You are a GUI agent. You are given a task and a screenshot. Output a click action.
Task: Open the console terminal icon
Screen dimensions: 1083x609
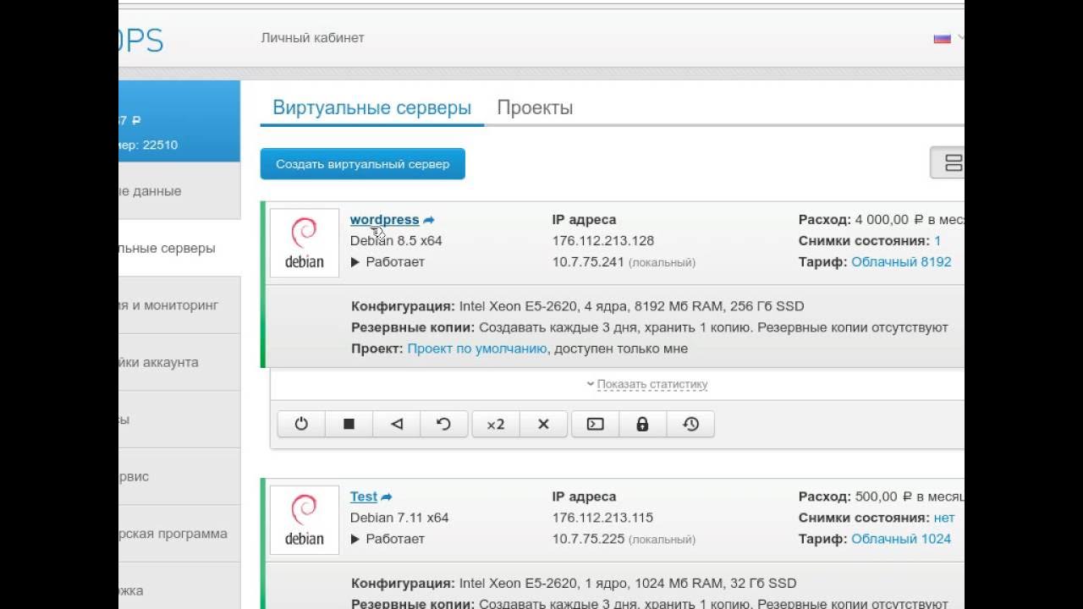click(x=596, y=425)
